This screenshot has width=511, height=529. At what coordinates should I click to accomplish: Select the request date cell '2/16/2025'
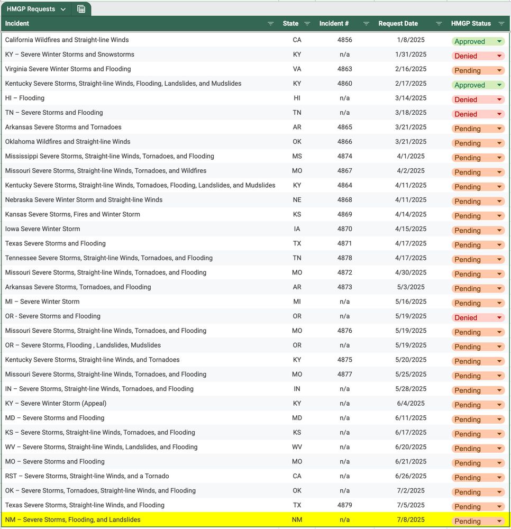pyautogui.click(x=410, y=69)
